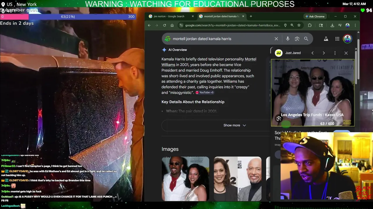Submit the search with the magnifier icon

point(306,39)
